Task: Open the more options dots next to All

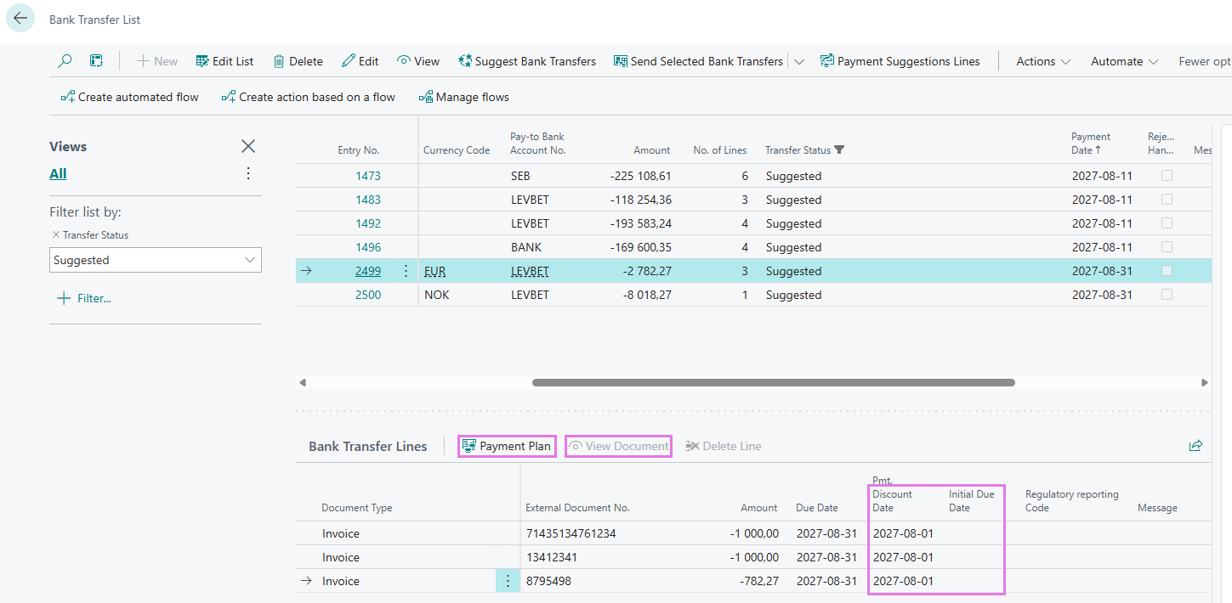Action: [248, 173]
